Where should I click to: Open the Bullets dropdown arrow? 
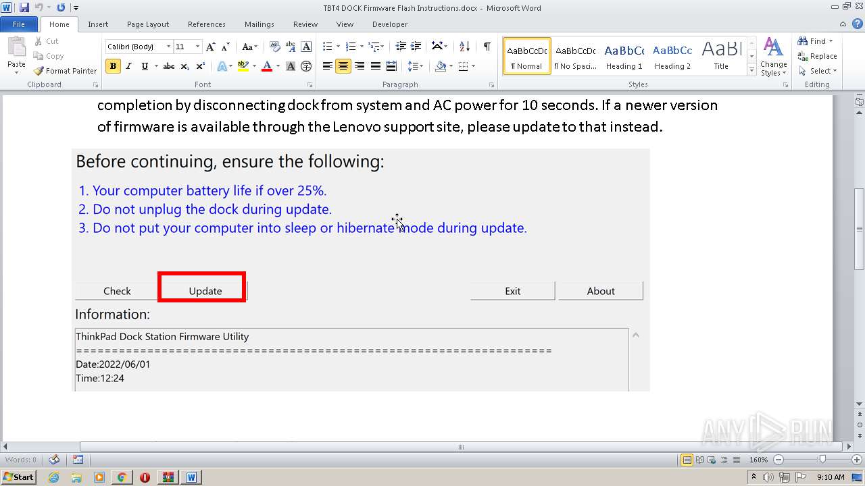point(339,47)
